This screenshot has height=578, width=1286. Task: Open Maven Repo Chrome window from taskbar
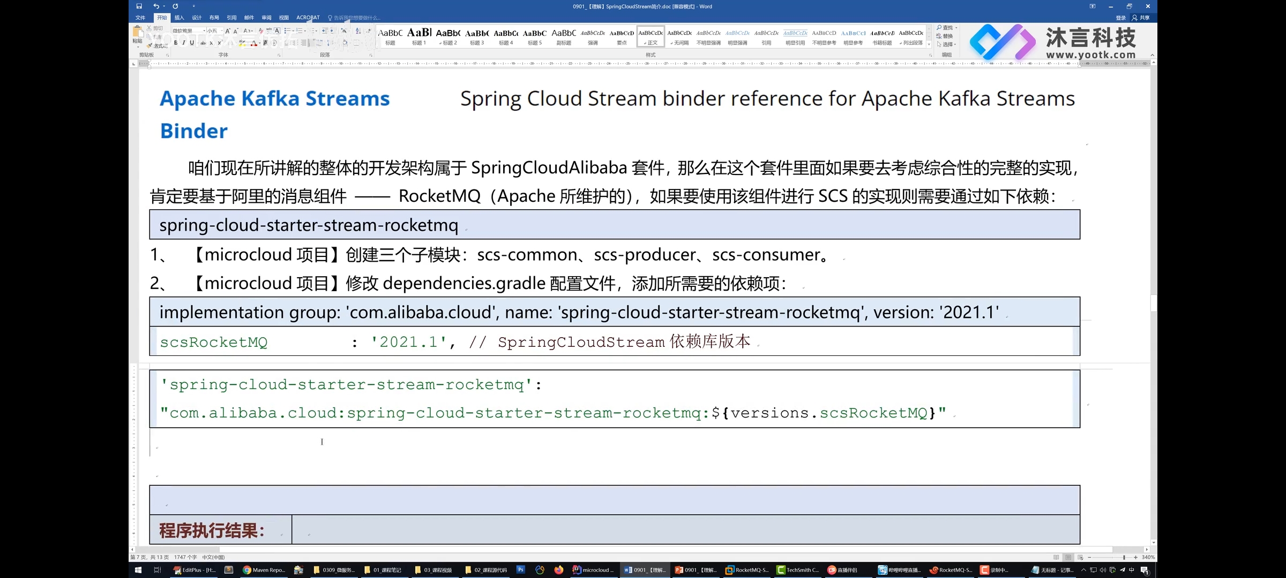[264, 570]
